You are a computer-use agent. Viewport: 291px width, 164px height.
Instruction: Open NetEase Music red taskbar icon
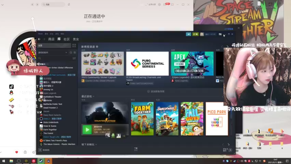pos(33,161)
